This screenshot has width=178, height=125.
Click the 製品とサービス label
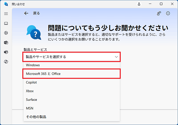pos(35,49)
